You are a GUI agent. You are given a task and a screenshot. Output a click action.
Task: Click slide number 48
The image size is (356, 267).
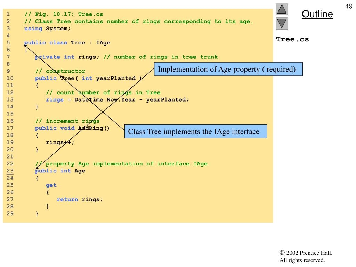pyautogui.click(x=348, y=6)
